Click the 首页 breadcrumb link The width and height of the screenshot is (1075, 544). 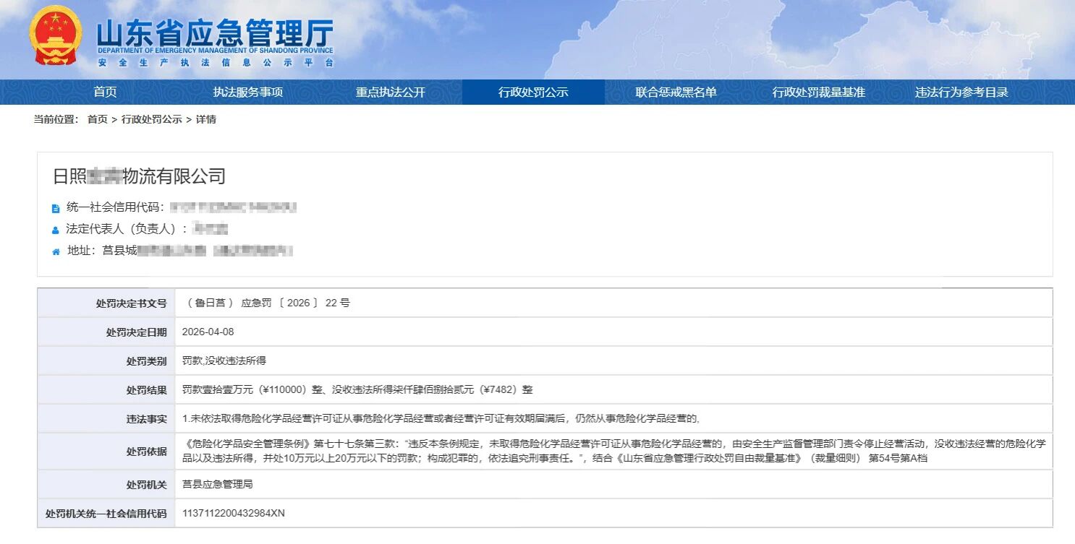click(97, 120)
